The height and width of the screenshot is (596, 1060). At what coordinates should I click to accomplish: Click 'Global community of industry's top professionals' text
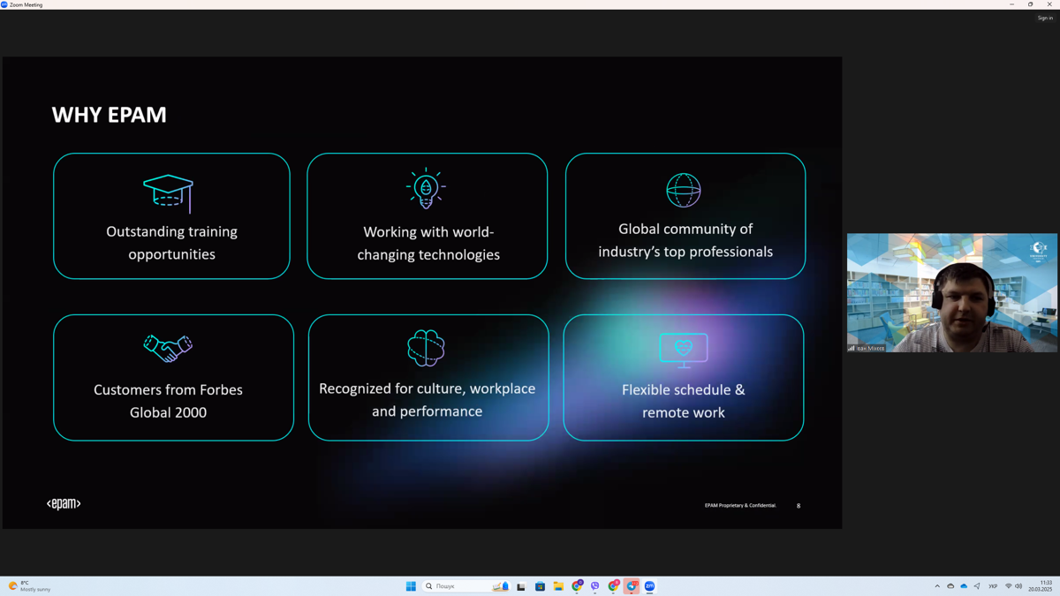(685, 240)
